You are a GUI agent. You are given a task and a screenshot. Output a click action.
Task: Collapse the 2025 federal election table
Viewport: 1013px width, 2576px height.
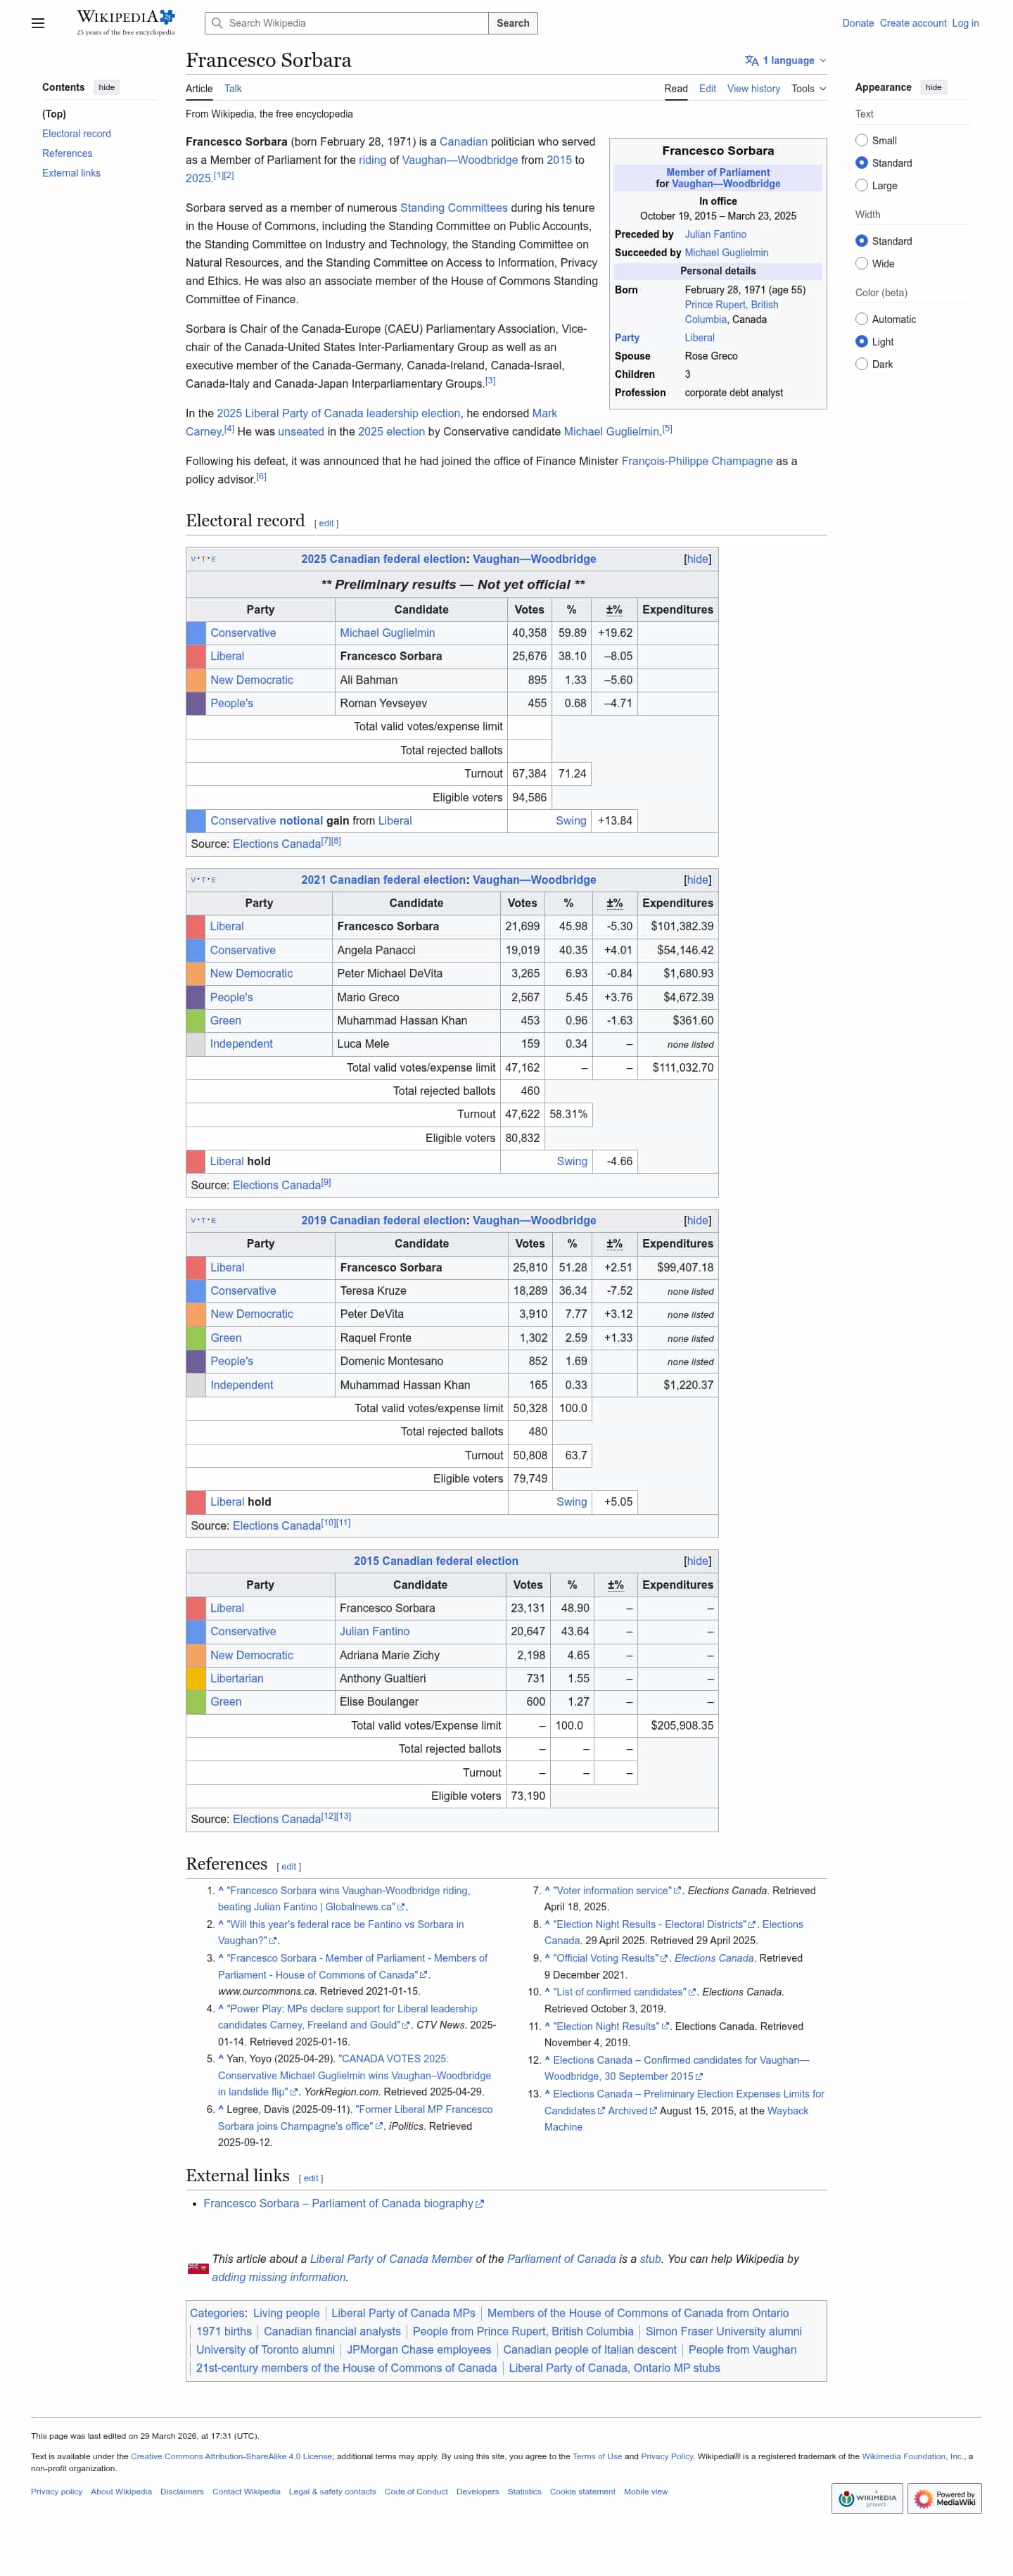coord(697,559)
